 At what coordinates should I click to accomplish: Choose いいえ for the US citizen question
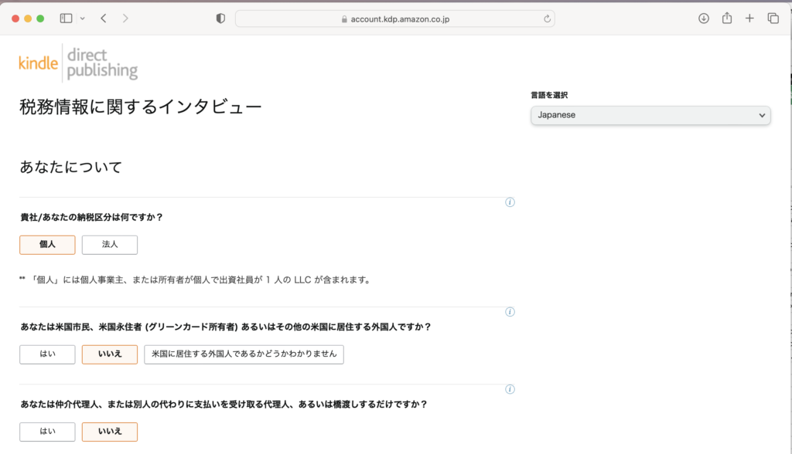[110, 354]
